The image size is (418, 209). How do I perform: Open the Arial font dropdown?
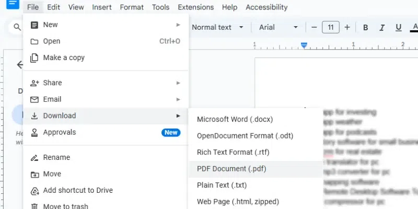point(280,28)
